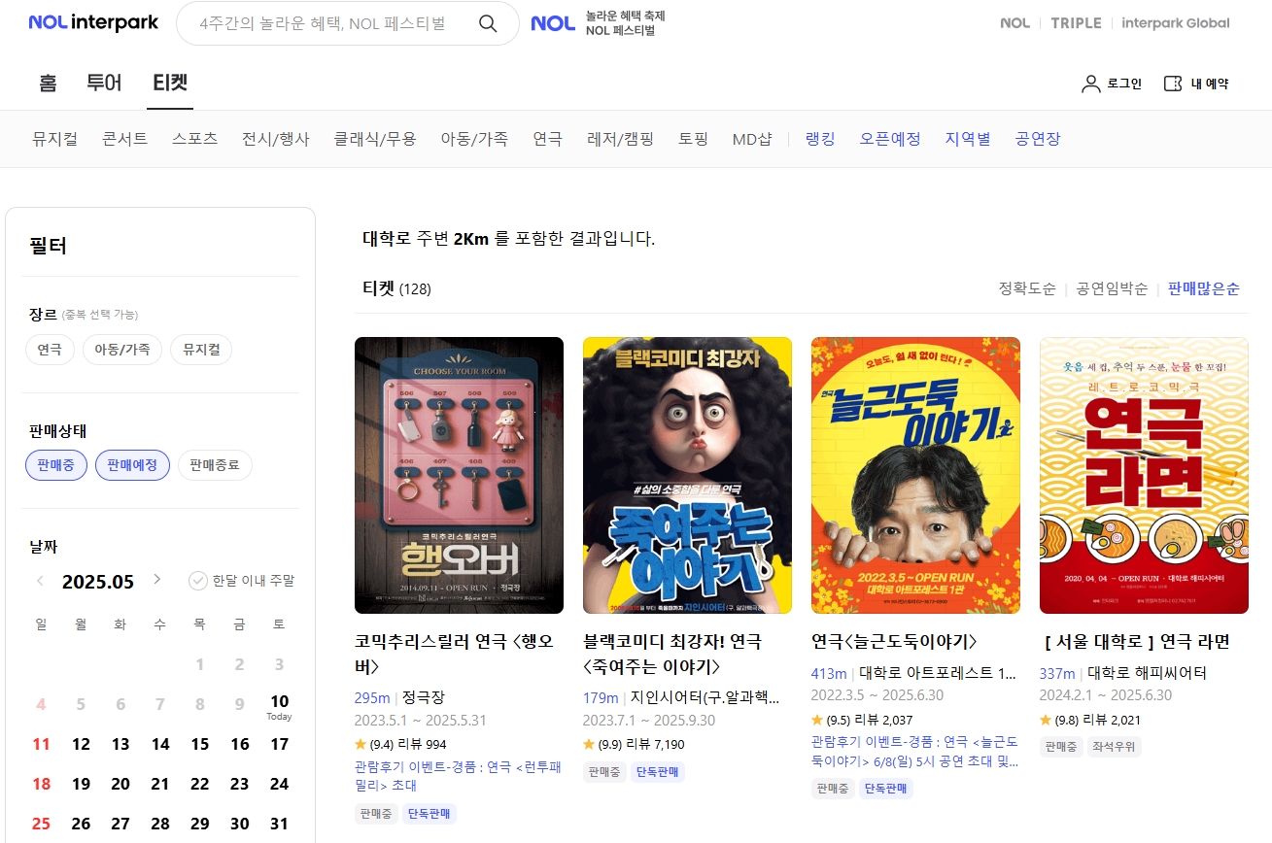The image size is (1272, 843).
Task: Deselect the 판매중 sale status filter
Action: click(56, 465)
